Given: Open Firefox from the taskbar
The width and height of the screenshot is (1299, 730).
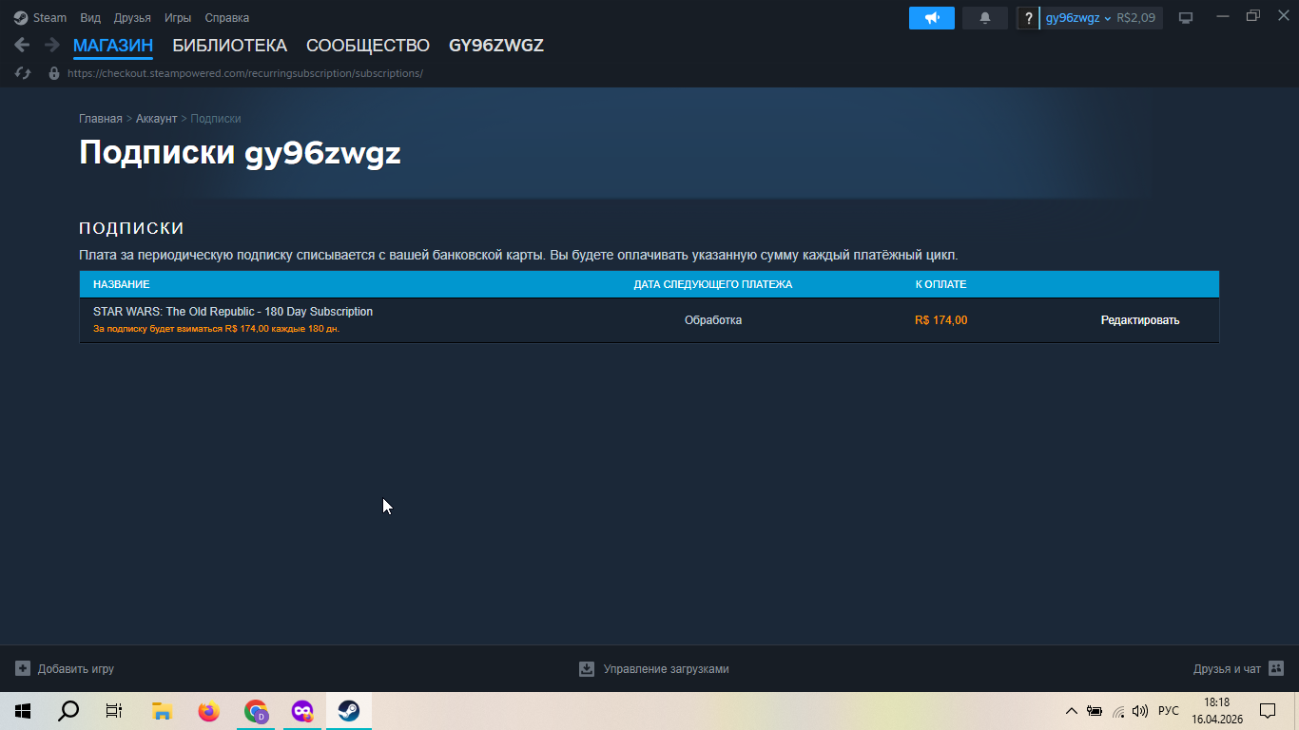Looking at the screenshot, I should tap(208, 711).
